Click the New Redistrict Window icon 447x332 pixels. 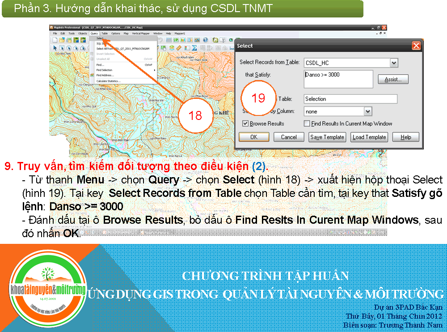197,40
